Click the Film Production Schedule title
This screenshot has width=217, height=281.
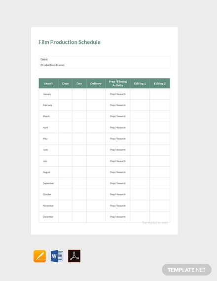click(x=70, y=42)
